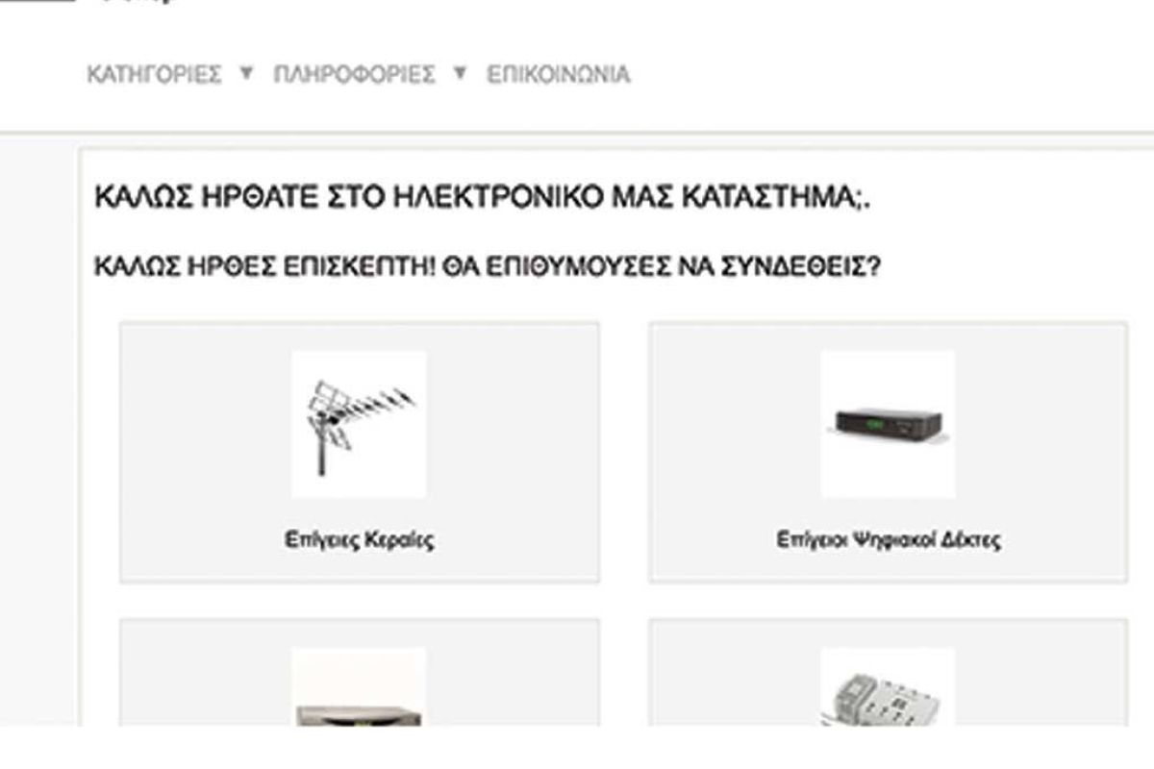Open the ΚΑΤΗΓΟΡΙΕΣ menu
The height and width of the screenshot is (769, 1154).
tap(155, 74)
